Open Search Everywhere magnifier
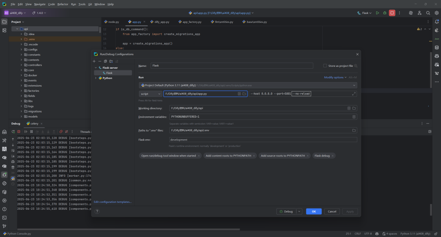 point(428,13)
